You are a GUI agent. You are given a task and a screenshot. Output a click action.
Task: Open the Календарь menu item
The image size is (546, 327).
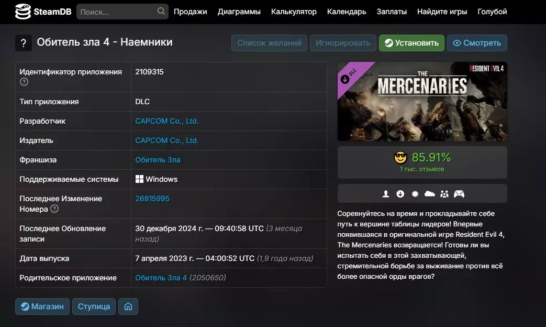coord(347,12)
